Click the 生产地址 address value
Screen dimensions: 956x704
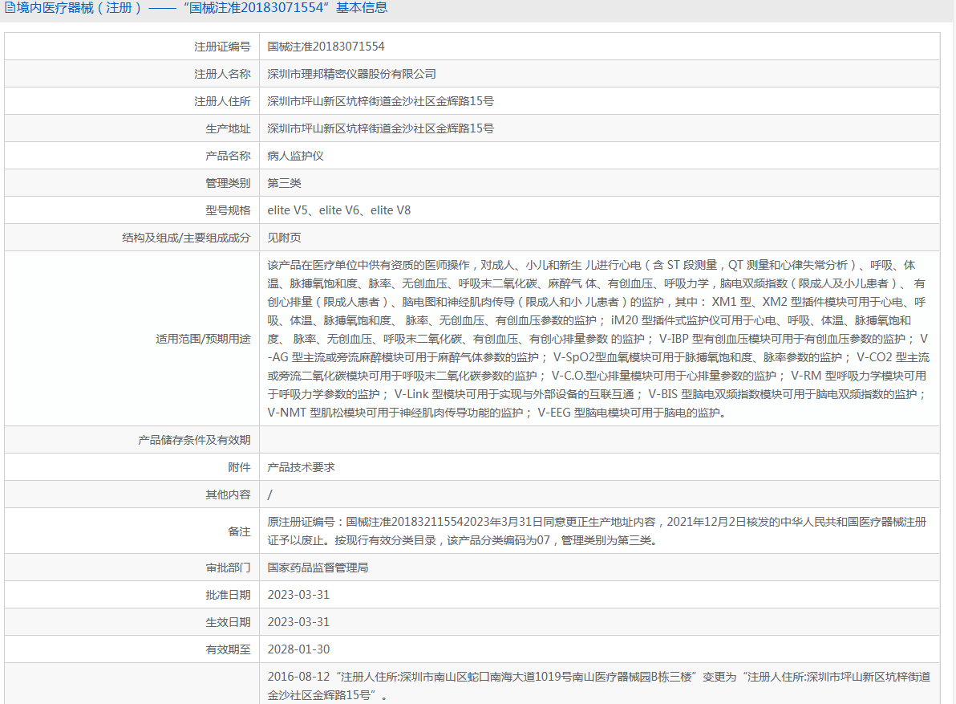point(380,128)
